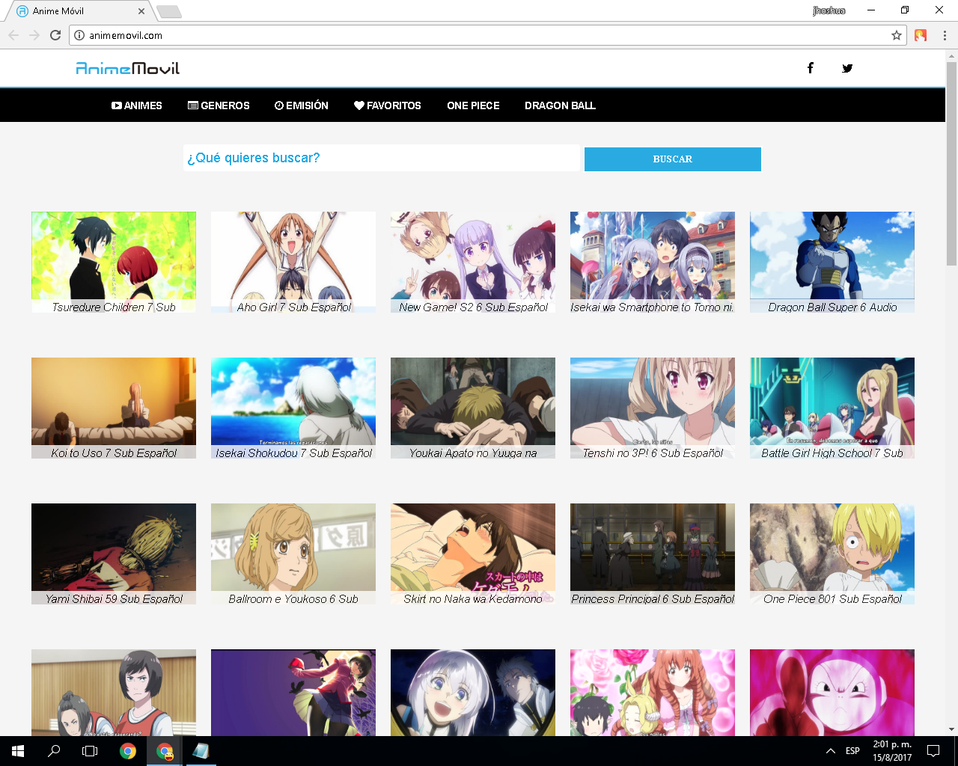This screenshot has height=766, width=958.
Task: Open Princess Principal 6 Sub Español
Action: tap(653, 554)
